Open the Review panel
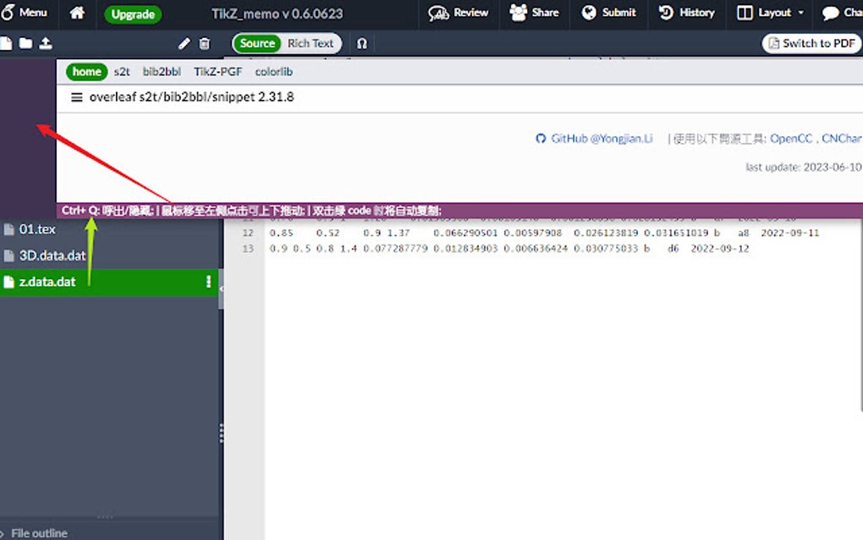Image resolution: width=863 pixels, height=540 pixels. (x=458, y=13)
